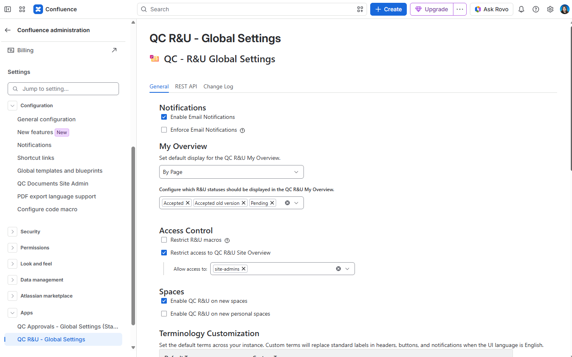Open General configuration settings
The image size is (572, 357).
[47, 119]
